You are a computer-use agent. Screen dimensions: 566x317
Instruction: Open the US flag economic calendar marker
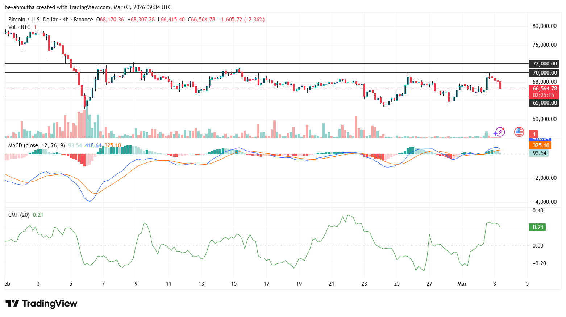tap(519, 132)
